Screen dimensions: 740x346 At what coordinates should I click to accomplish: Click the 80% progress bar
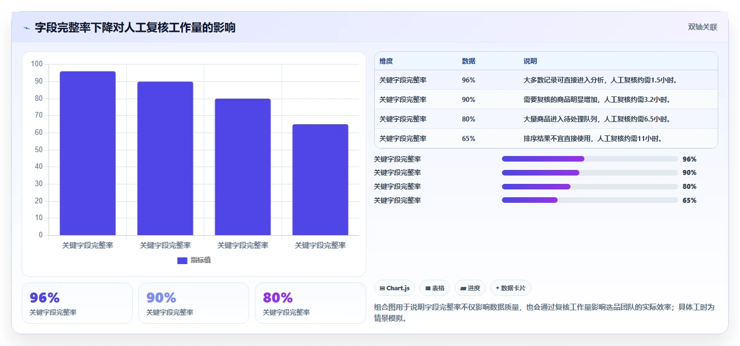click(x=590, y=187)
